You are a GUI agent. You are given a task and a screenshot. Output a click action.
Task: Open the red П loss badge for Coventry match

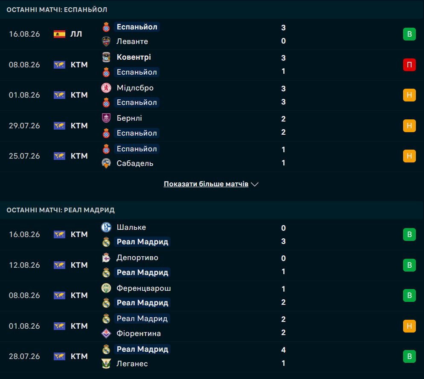point(409,65)
